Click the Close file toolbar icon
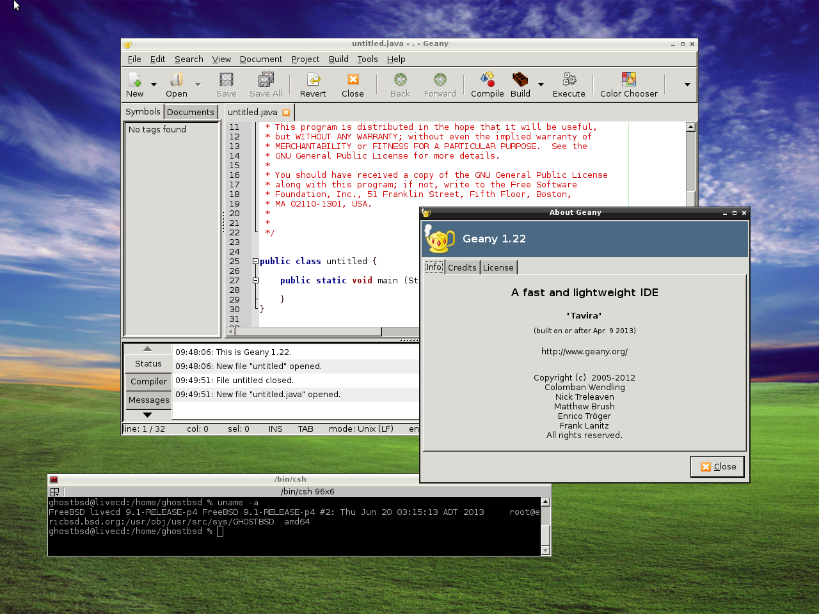This screenshot has width=819, height=614. point(353,79)
